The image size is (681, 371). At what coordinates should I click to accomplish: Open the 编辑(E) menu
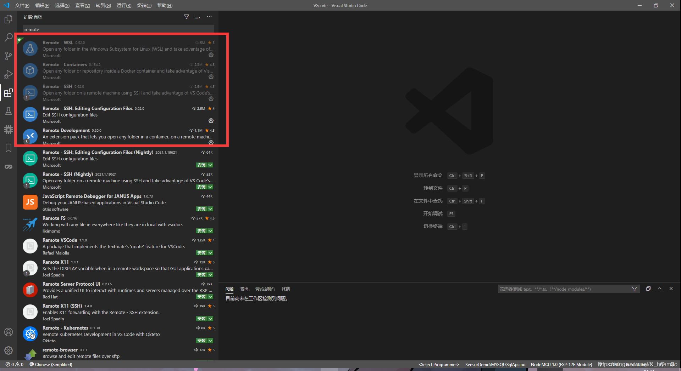coord(43,5)
